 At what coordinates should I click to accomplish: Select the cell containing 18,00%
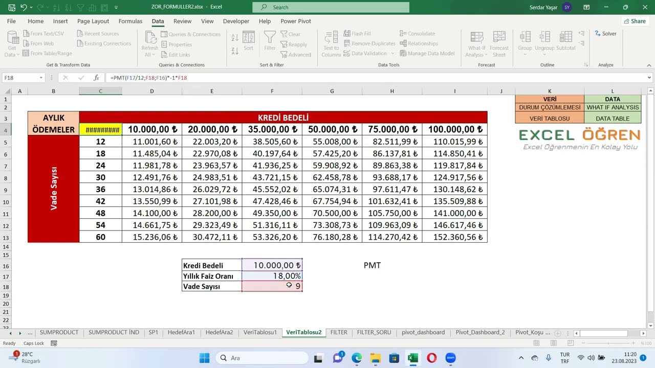click(272, 276)
